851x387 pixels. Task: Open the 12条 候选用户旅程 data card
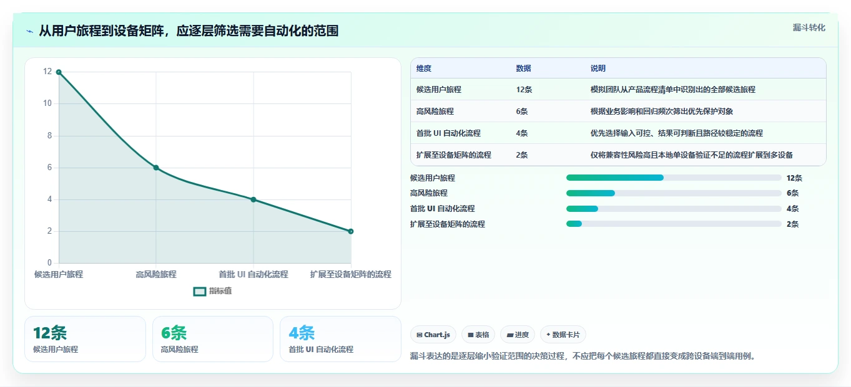click(85, 339)
